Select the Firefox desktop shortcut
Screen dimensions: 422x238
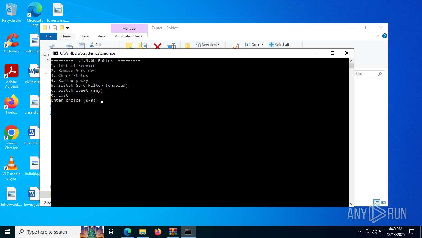pyautogui.click(x=11, y=105)
